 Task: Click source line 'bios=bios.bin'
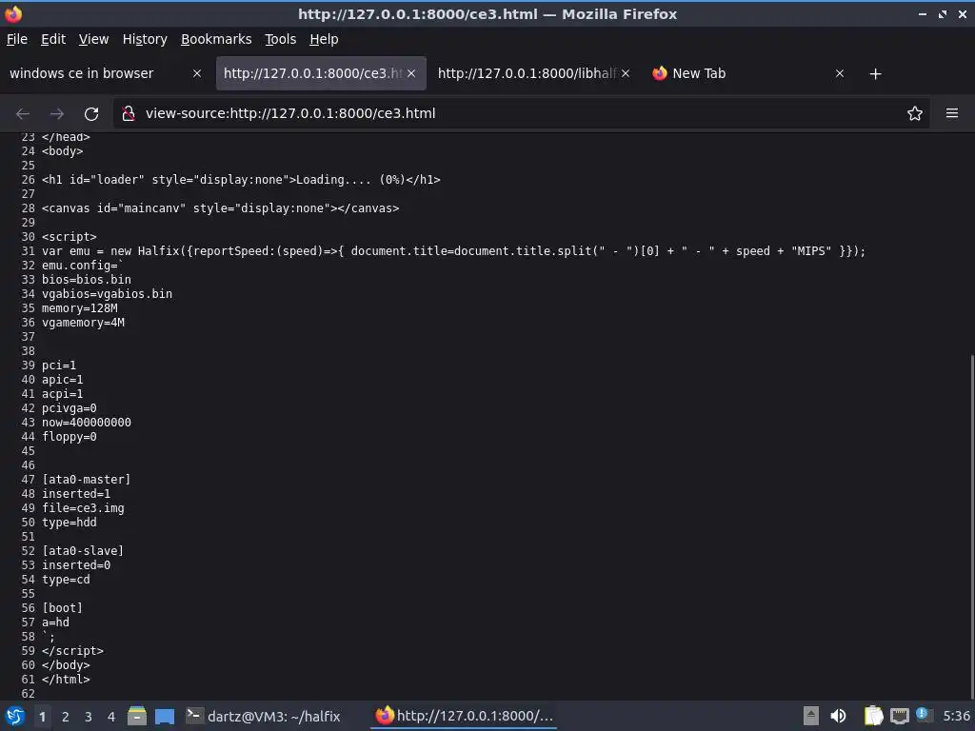point(87,280)
